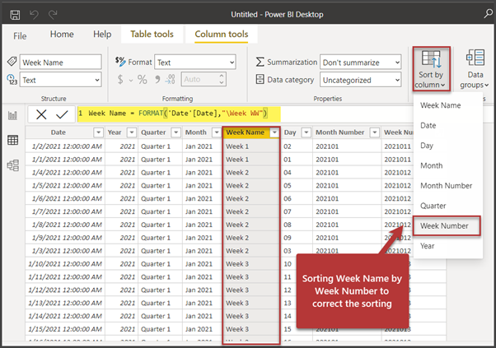Open the Summarization dropdown
The image size is (496, 348).
tap(361, 63)
